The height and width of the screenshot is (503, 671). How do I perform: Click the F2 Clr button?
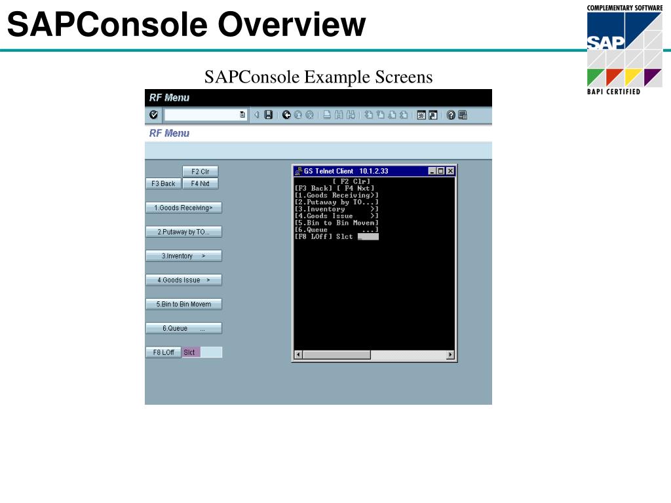click(x=201, y=172)
